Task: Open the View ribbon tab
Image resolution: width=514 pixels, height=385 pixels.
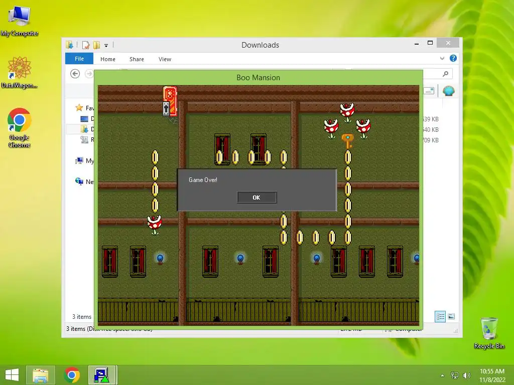Action: (165, 59)
